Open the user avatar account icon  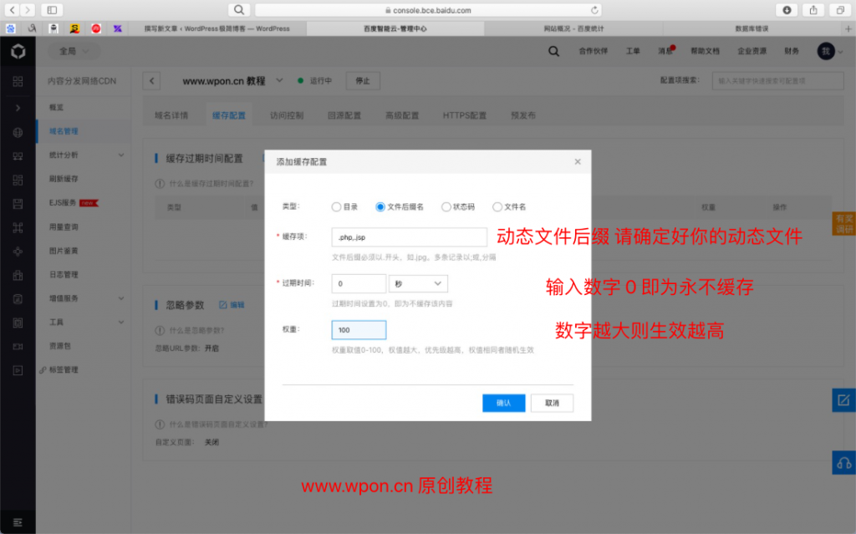[826, 51]
